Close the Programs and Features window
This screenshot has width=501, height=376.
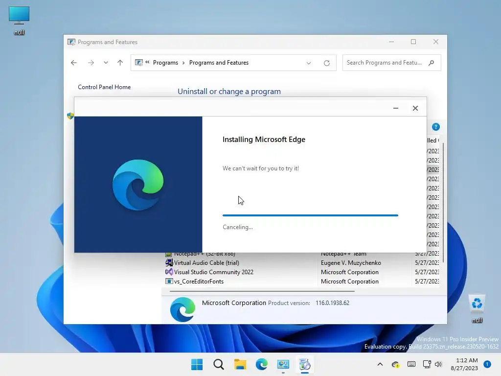tap(436, 42)
